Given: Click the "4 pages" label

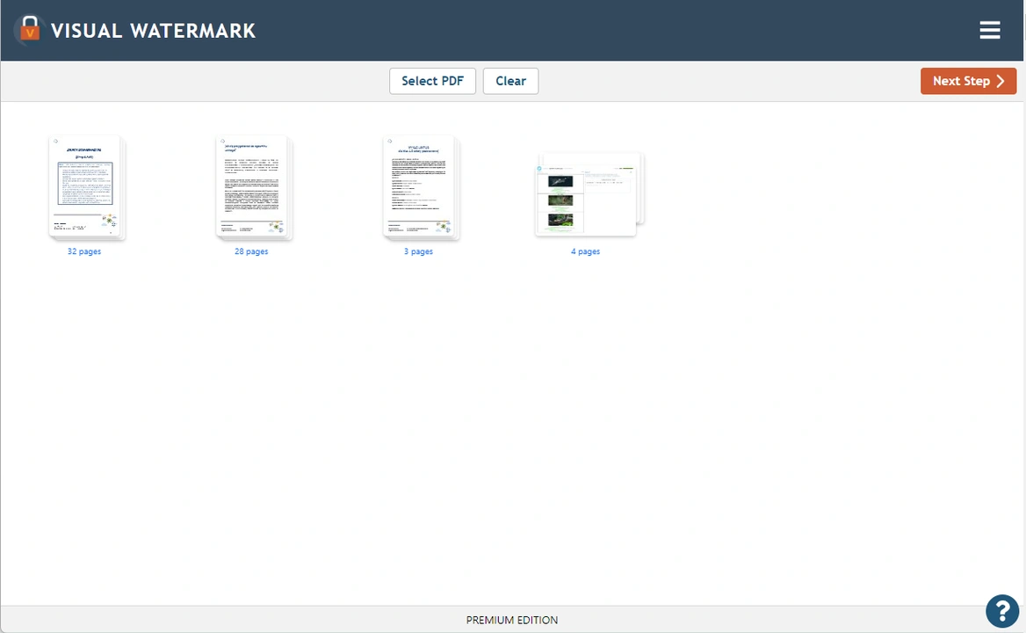Looking at the screenshot, I should (585, 251).
